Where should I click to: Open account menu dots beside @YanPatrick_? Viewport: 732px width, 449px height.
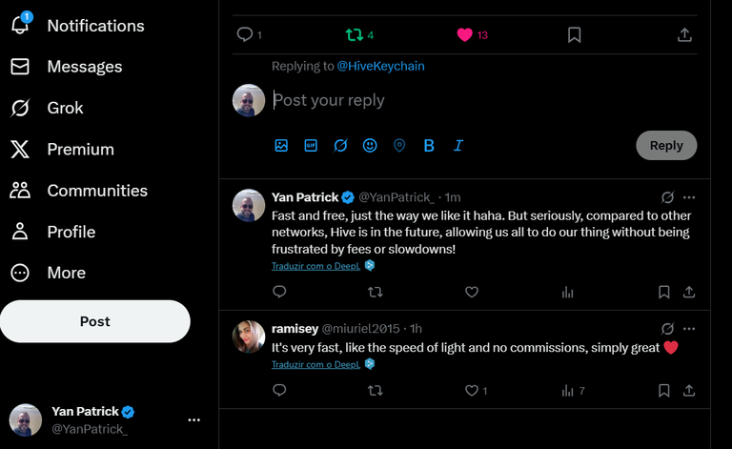[x=193, y=420]
